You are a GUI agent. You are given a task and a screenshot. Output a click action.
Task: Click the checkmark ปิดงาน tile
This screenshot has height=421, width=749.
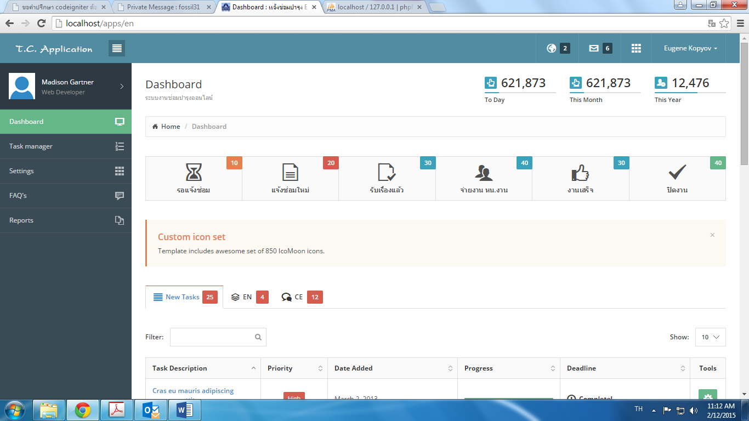(x=677, y=179)
